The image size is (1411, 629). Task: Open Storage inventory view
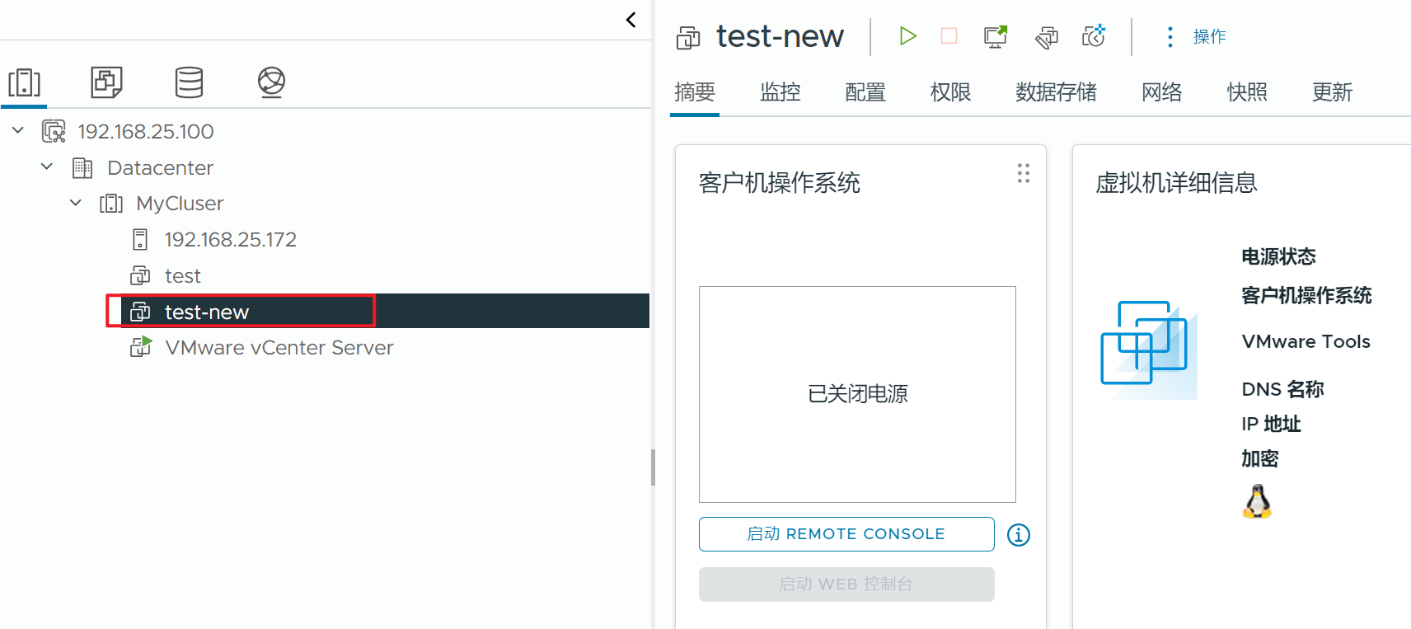point(189,82)
